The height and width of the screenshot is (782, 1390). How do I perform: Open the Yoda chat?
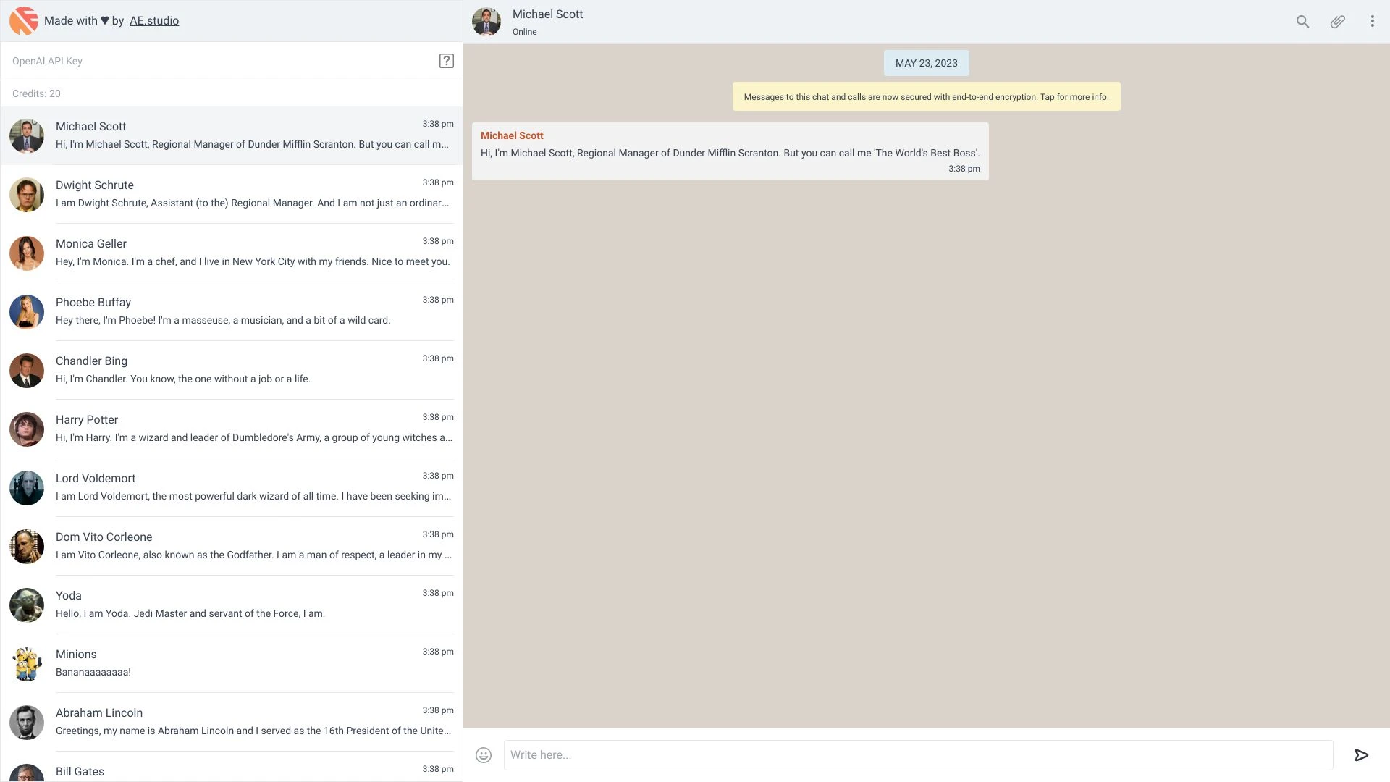click(232, 604)
